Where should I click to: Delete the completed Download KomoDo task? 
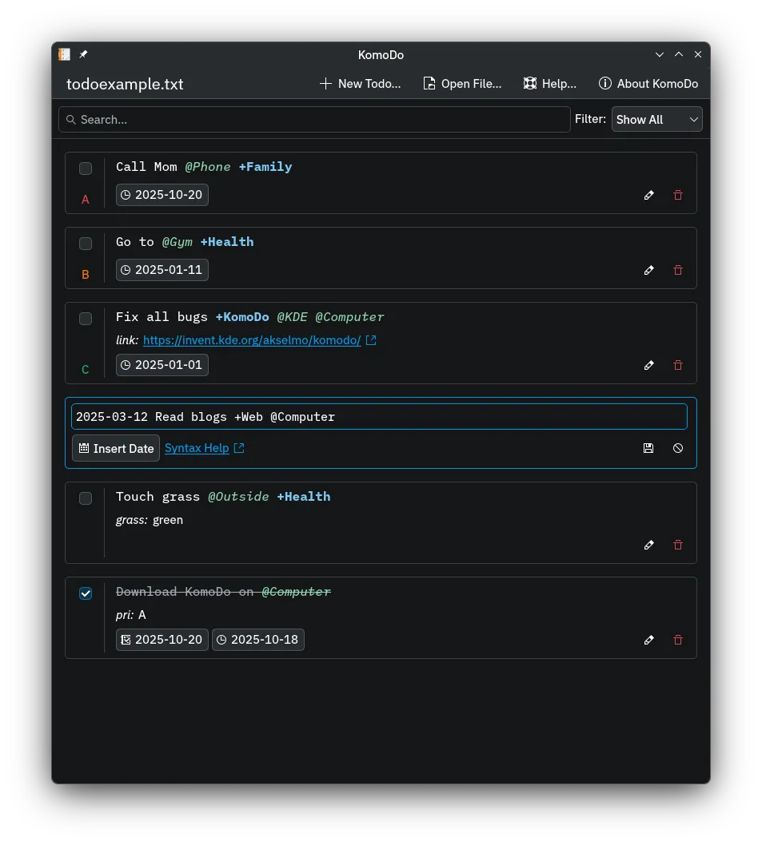click(677, 640)
